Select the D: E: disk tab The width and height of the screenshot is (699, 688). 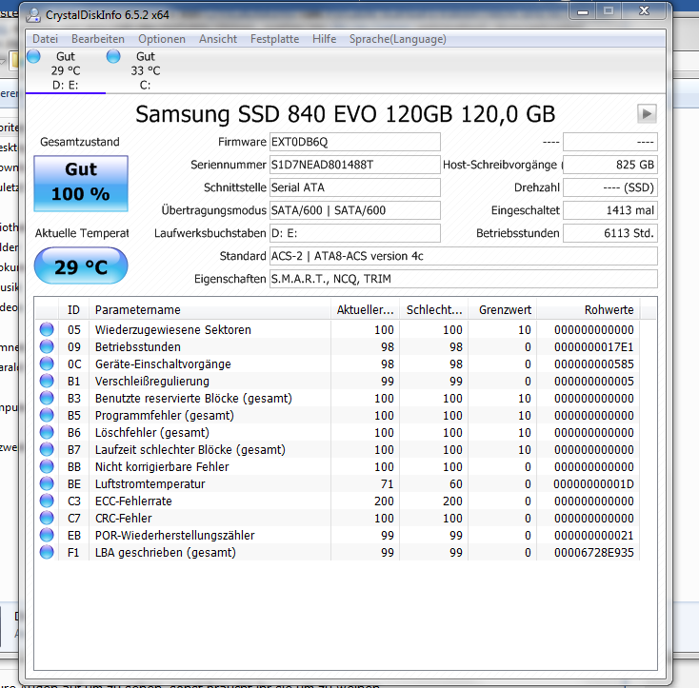coord(66,70)
